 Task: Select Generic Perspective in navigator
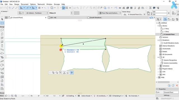(x=170, y=60)
